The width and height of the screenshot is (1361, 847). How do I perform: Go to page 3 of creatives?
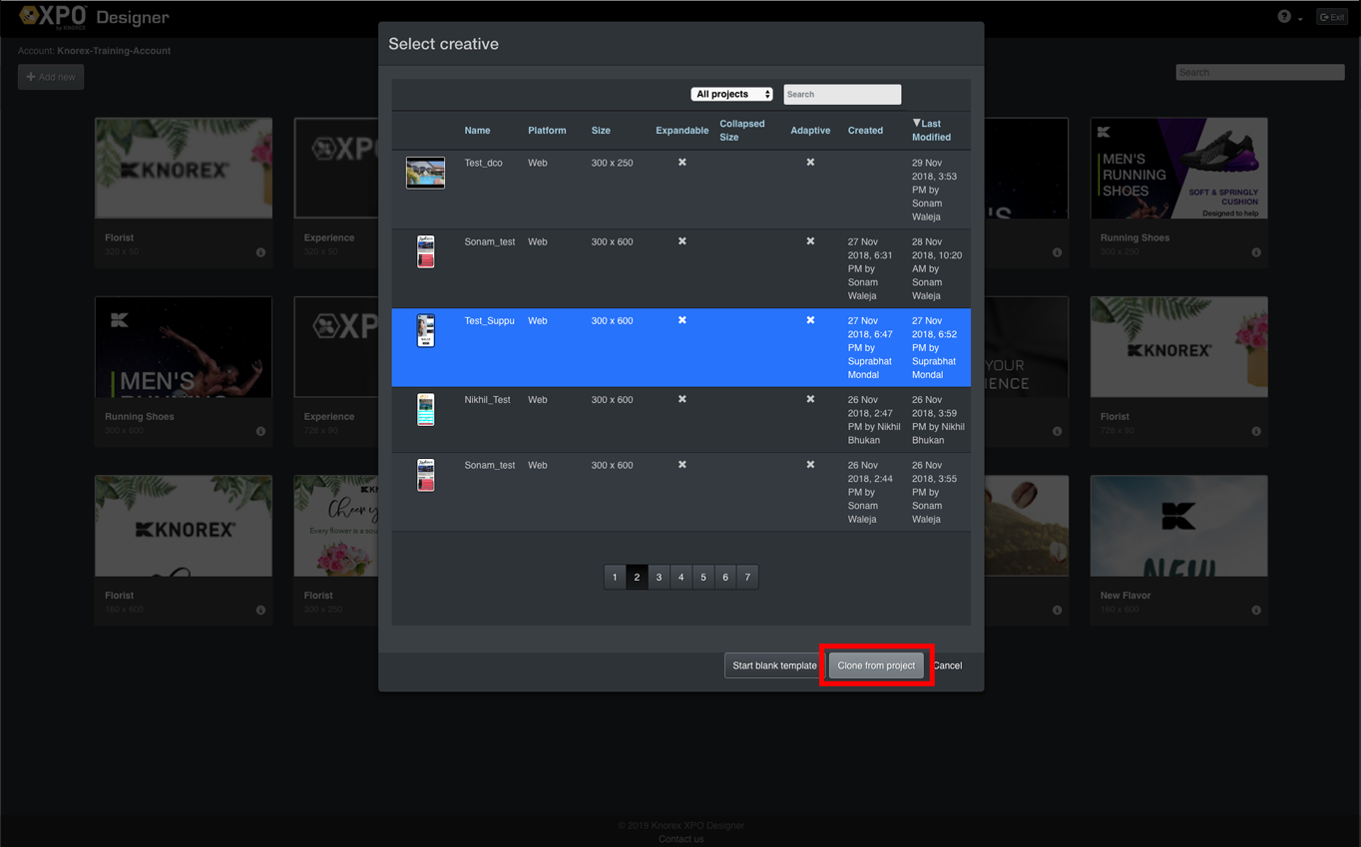point(659,577)
